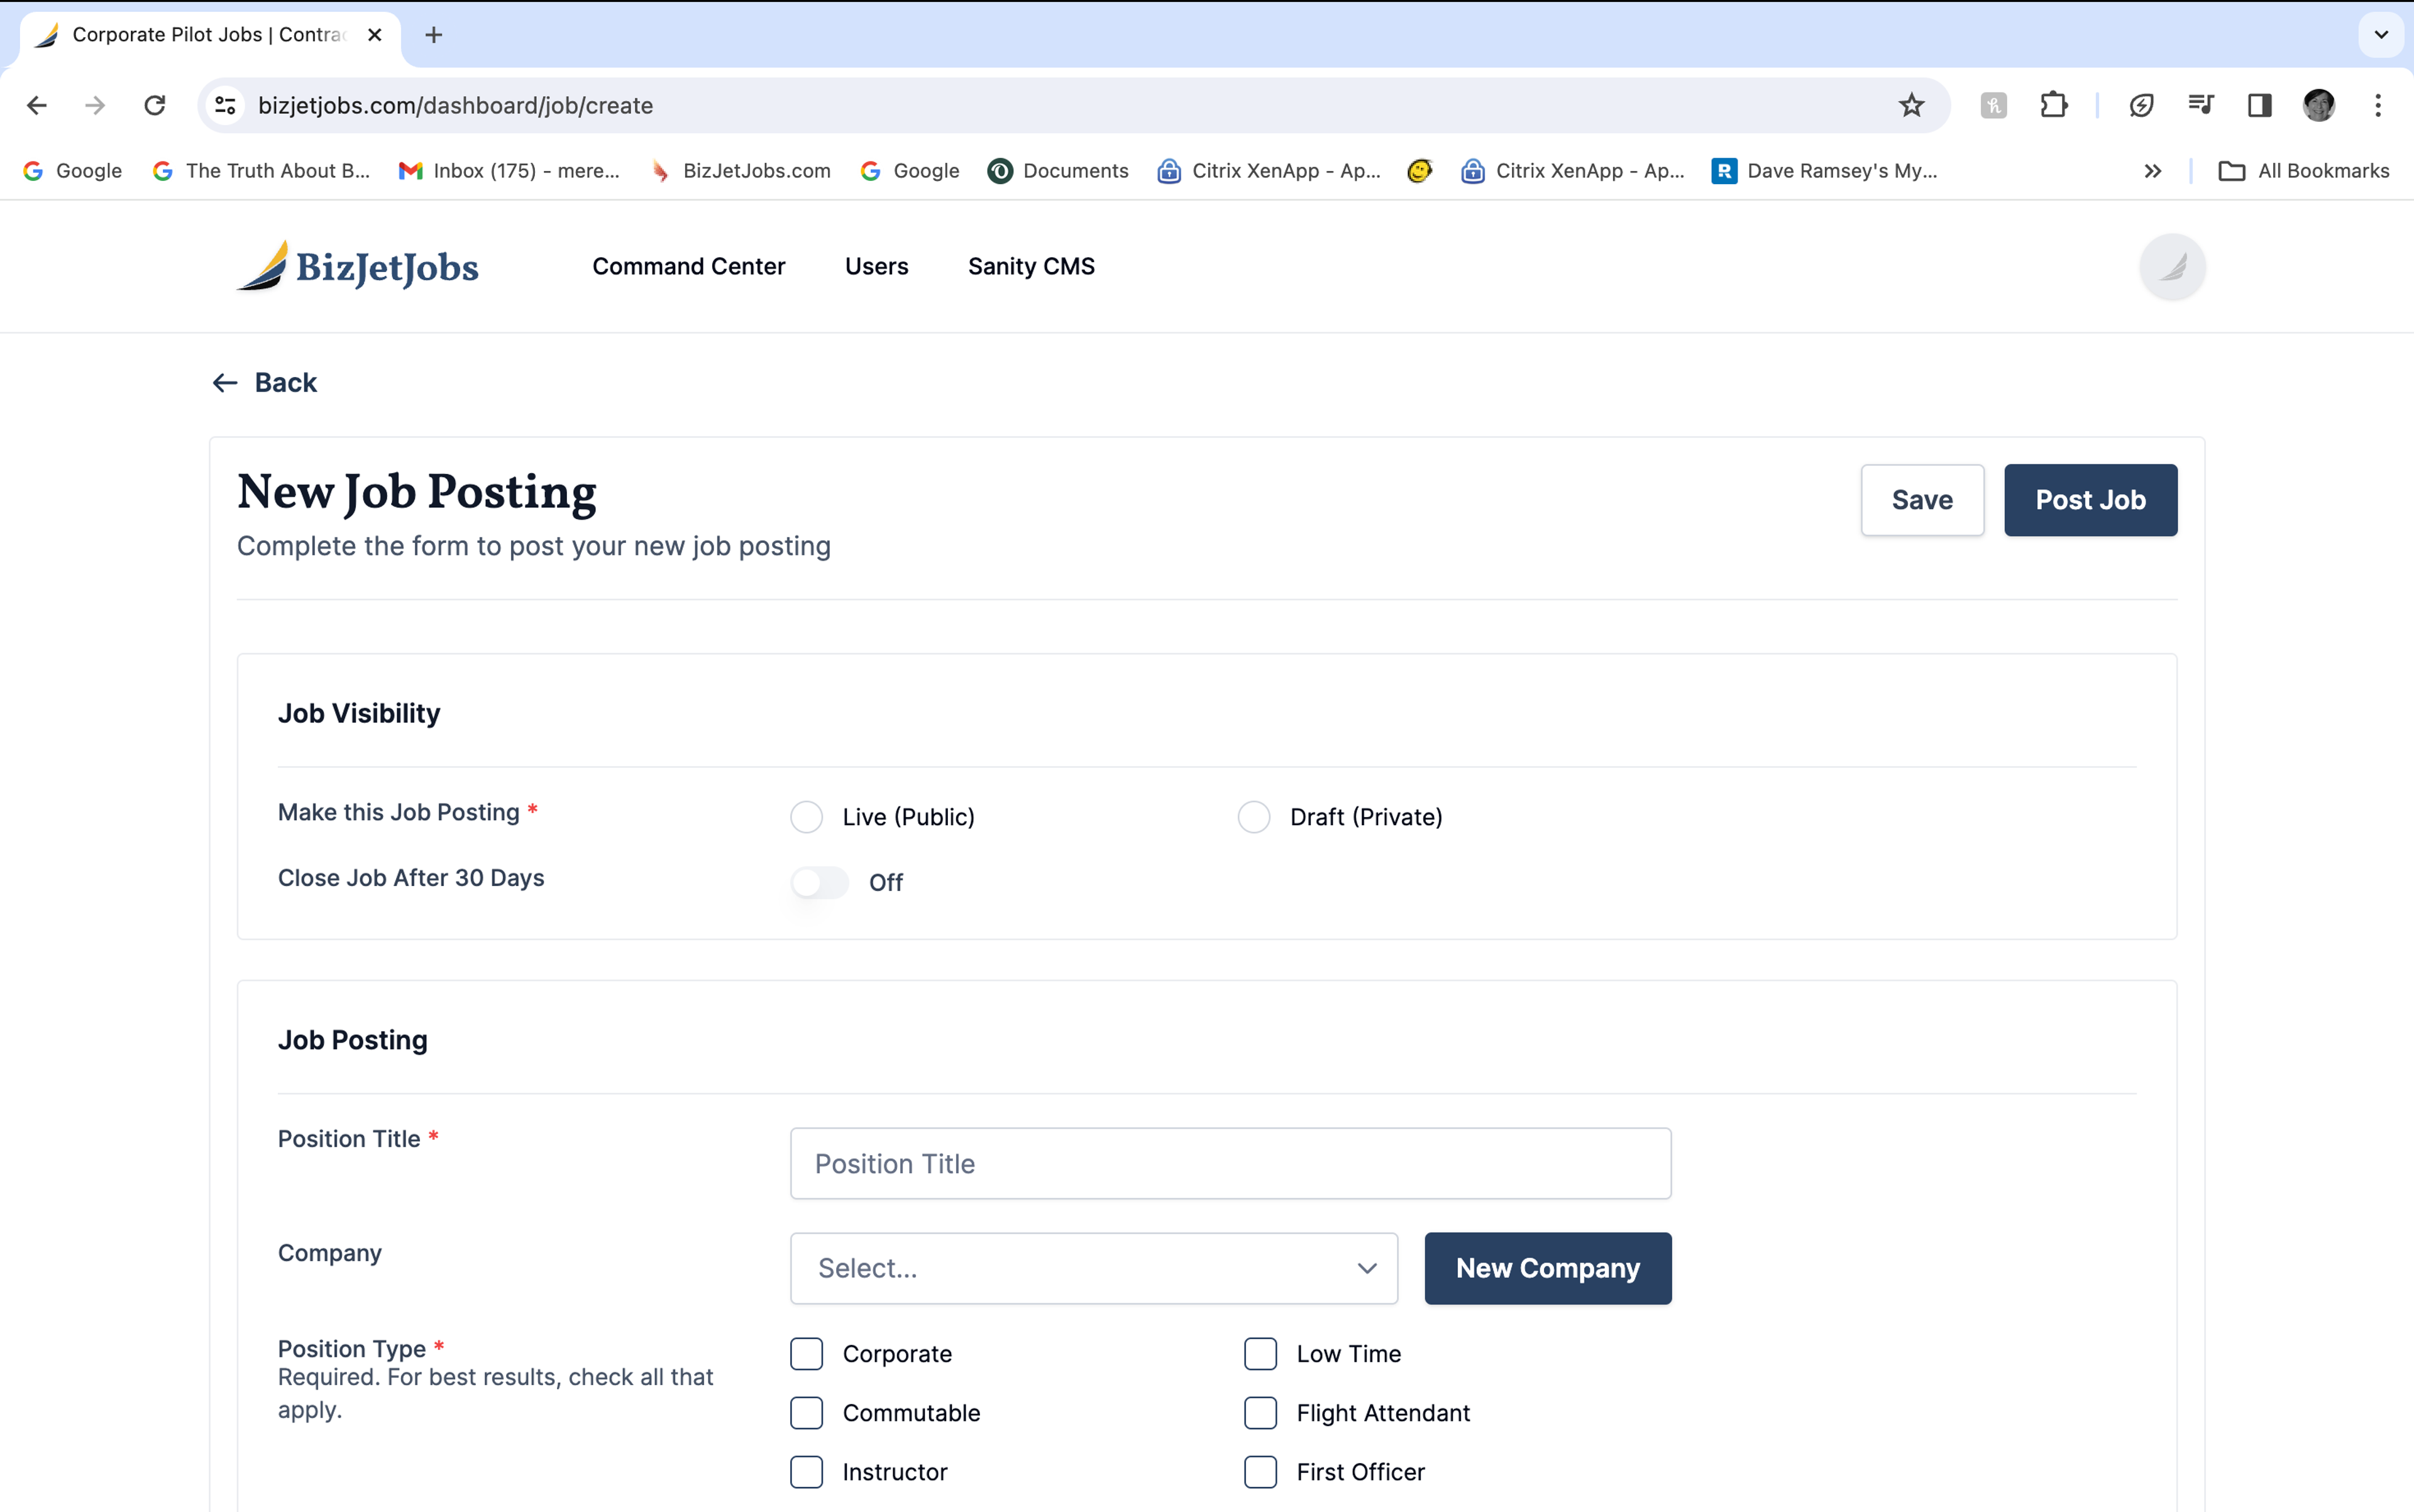The width and height of the screenshot is (2414, 1512).
Task: Select the Draft (Private) radio button
Action: pyautogui.click(x=1254, y=817)
